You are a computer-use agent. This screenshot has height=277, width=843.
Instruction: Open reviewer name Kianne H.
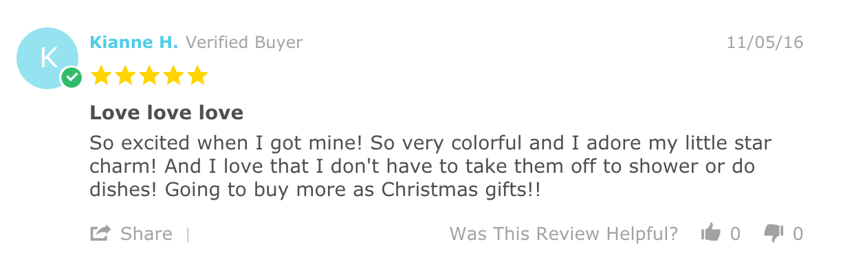133,43
